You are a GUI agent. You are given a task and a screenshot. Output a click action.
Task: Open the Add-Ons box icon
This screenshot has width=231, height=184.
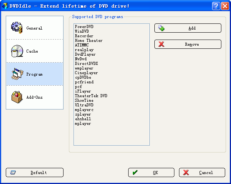point(17,97)
